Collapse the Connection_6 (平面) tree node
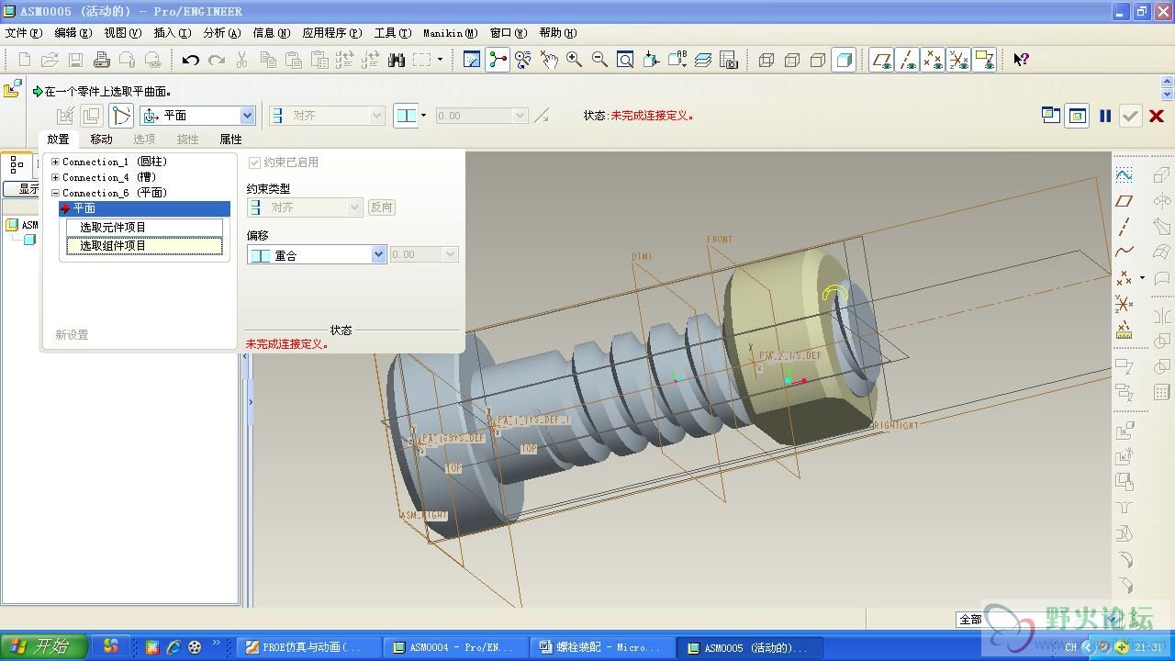 55,194
